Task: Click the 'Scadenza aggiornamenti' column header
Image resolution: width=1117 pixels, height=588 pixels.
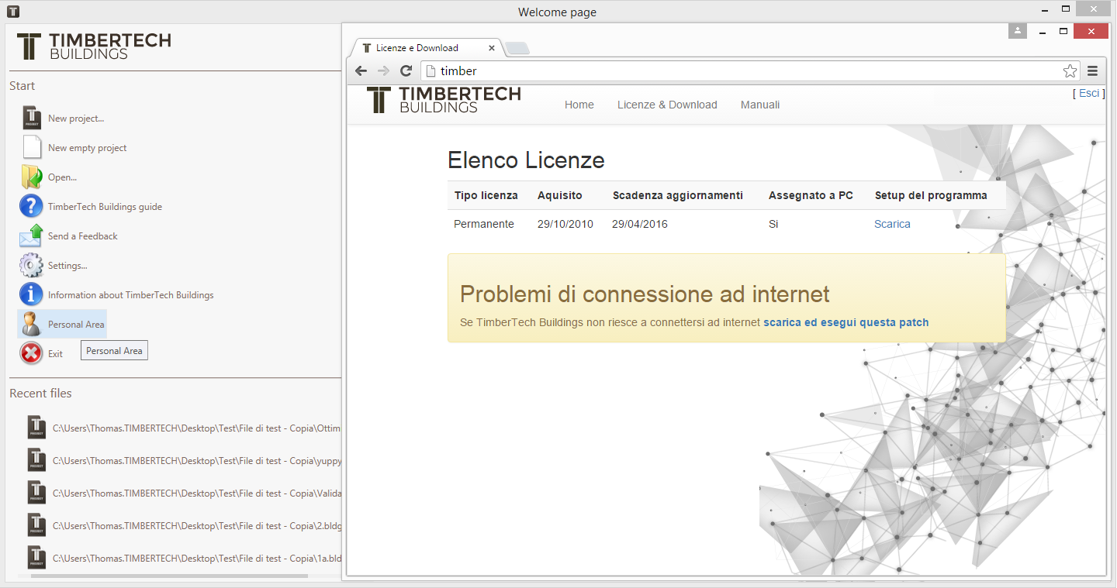Action: pyautogui.click(x=678, y=195)
